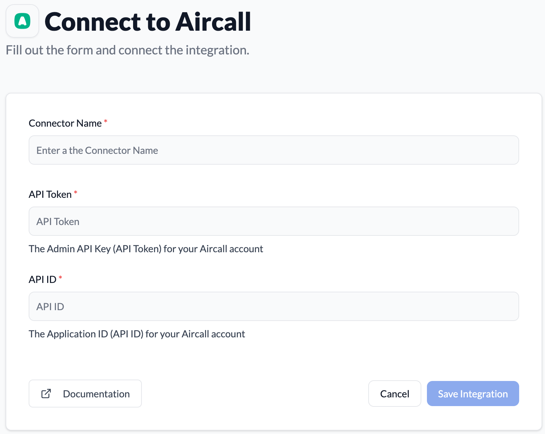Open the Documentation link text
This screenshot has height=434, width=545.
pos(96,394)
